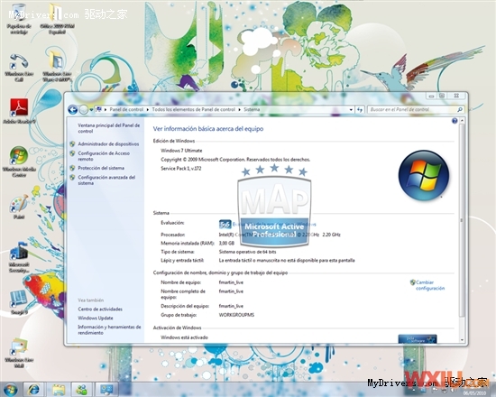This screenshot has height=397, width=496.
Task: Open 'Configuración de Acceso remoto' link
Action: pos(104,156)
